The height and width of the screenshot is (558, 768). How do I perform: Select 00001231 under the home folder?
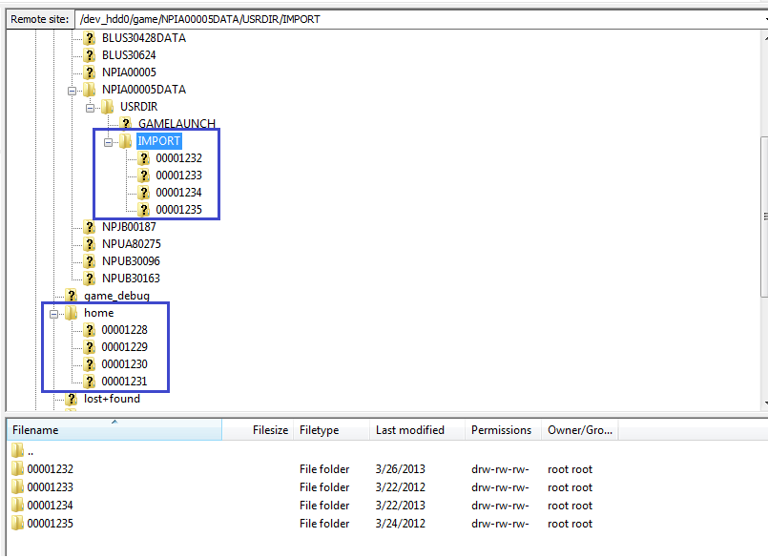(124, 382)
